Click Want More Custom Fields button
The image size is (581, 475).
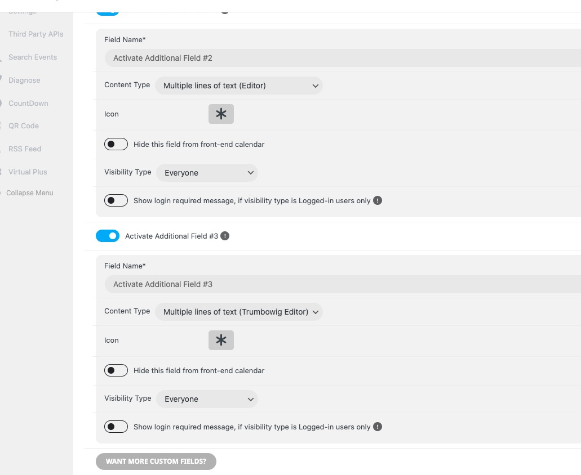pyautogui.click(x=156, y=461)
